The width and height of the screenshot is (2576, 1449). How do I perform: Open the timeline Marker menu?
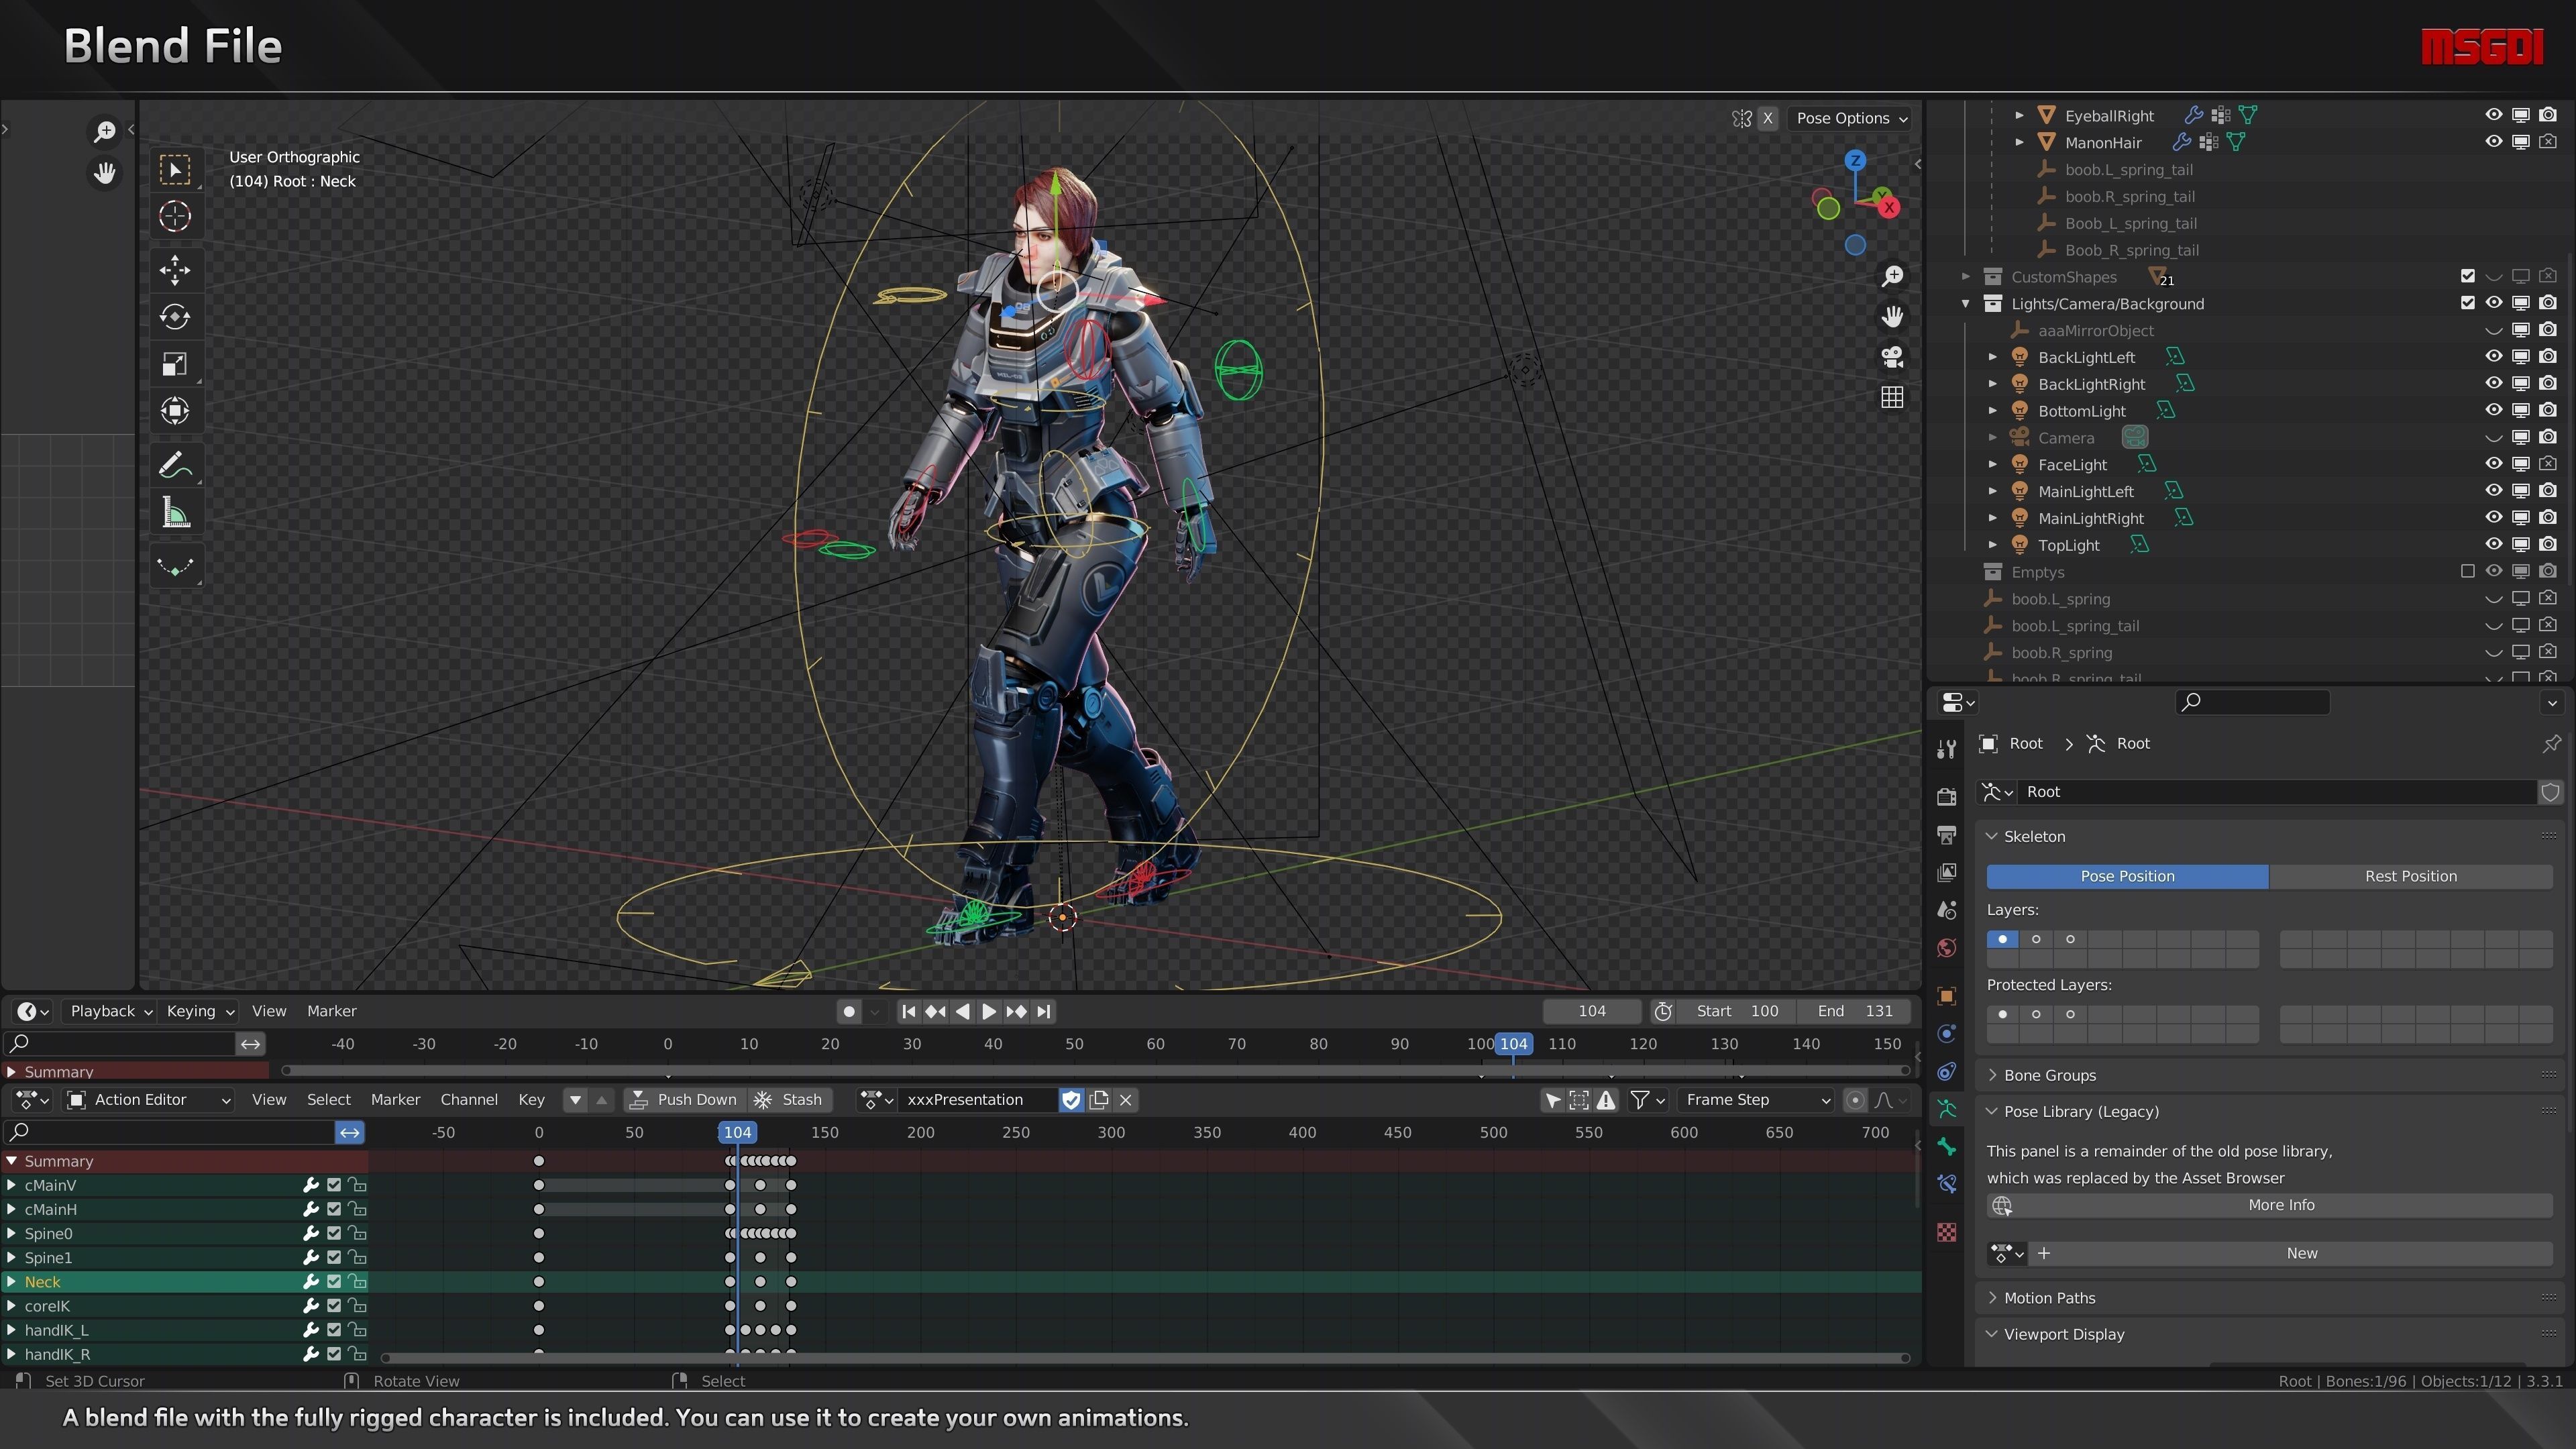331,1011
